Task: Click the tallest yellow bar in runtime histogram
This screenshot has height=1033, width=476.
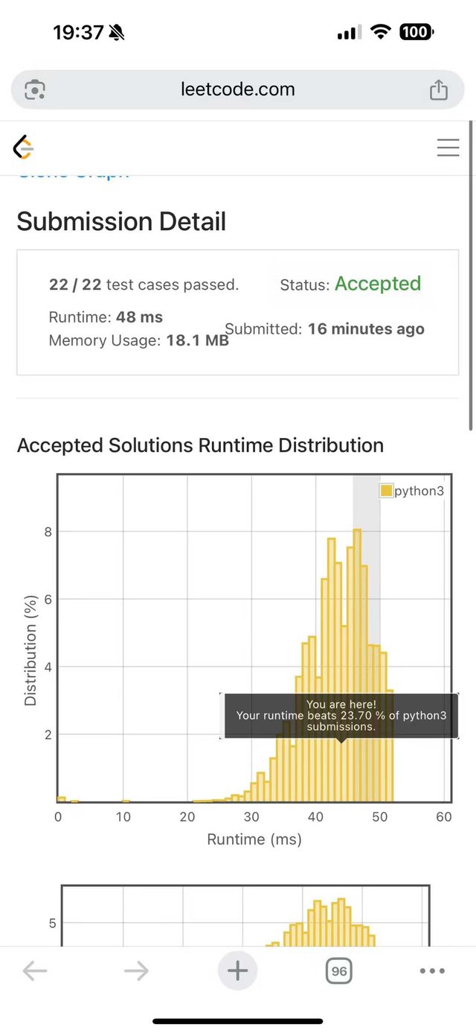Action: [x=356, y=665]
